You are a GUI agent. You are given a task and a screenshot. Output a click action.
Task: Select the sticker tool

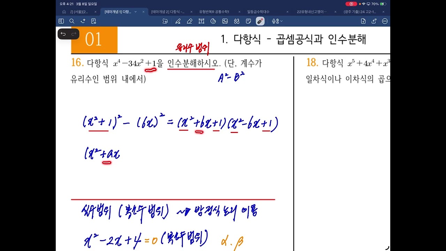click(213, 21)
